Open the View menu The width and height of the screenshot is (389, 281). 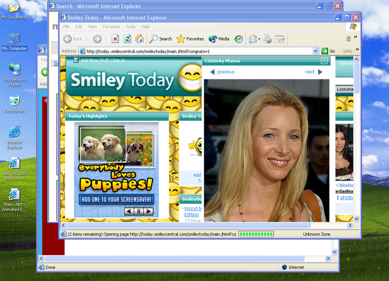pyautogui.click(x=92, y=27)
